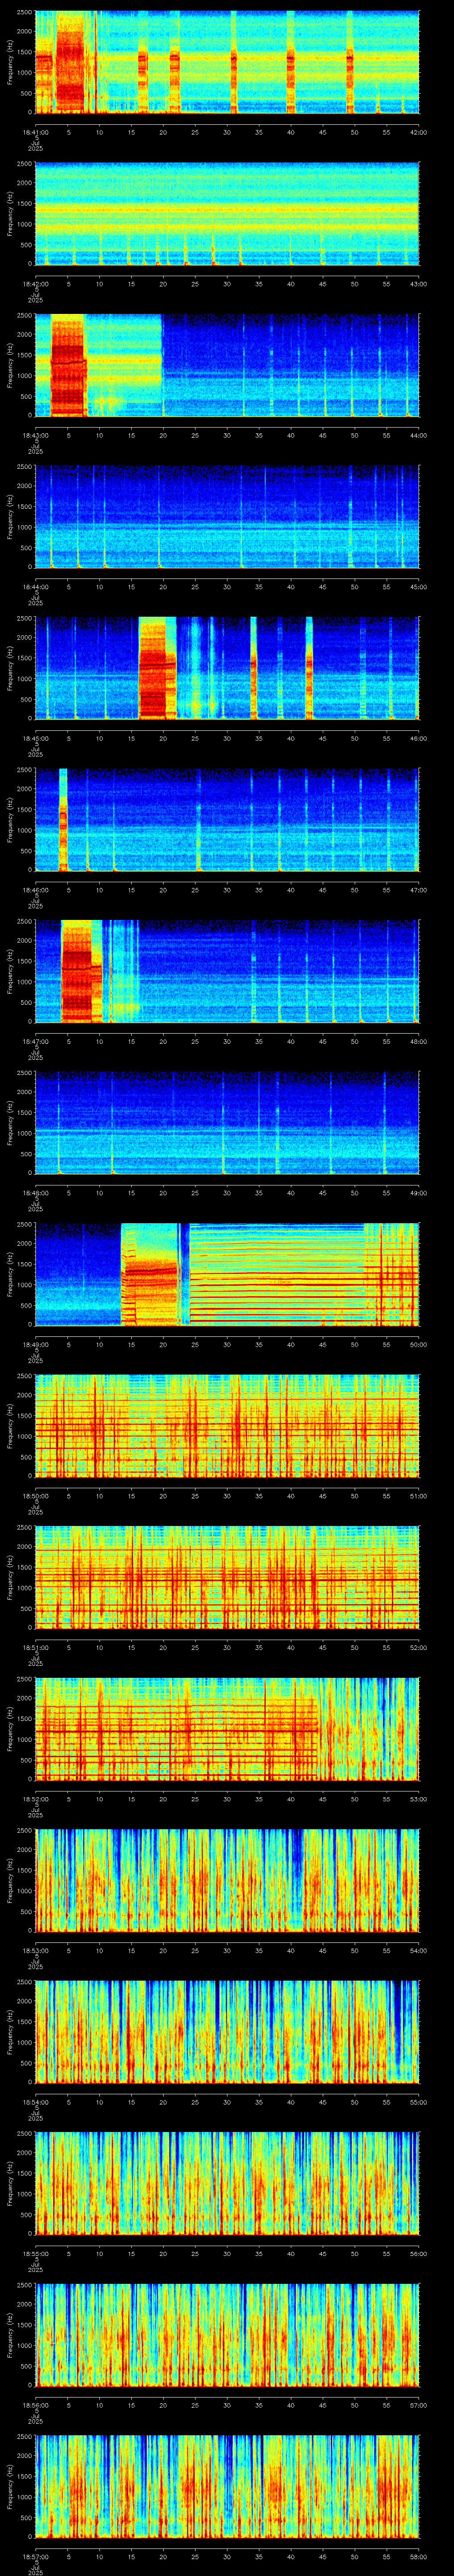454x2576 pixels.
Task: Open the spectrogram plot starting at 18:52:00
Action: [227, 1729]
